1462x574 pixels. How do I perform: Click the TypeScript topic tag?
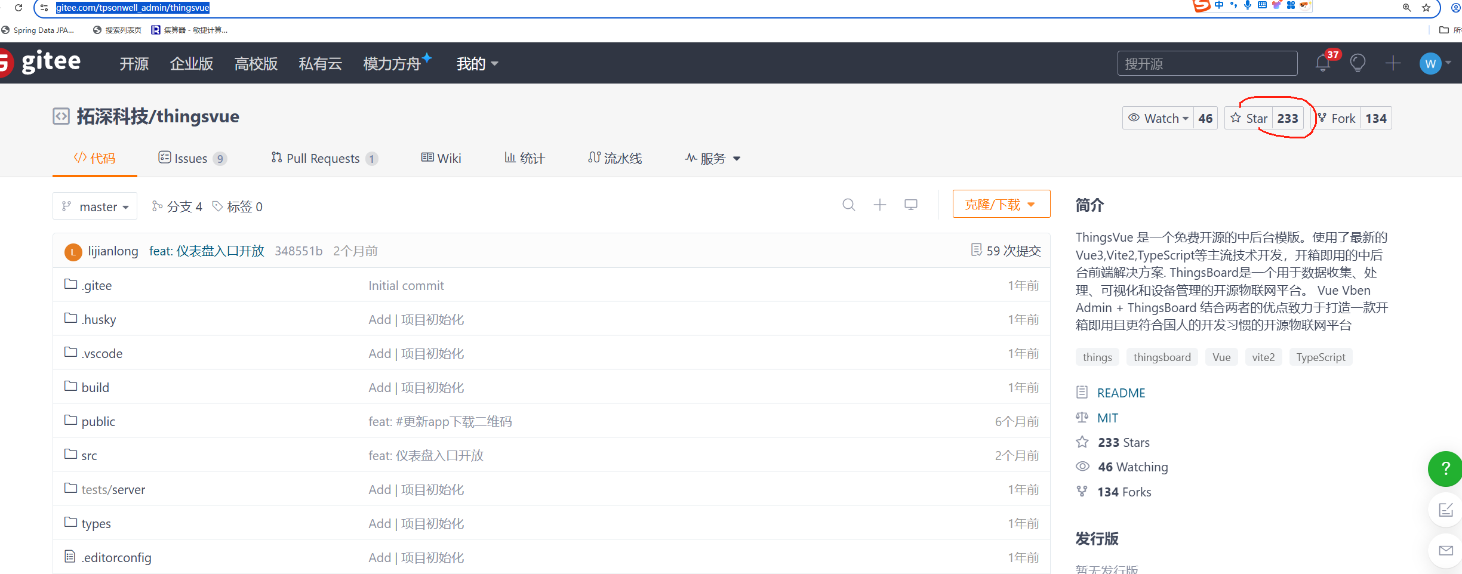pyautogui.click(x=1321, y=357)
